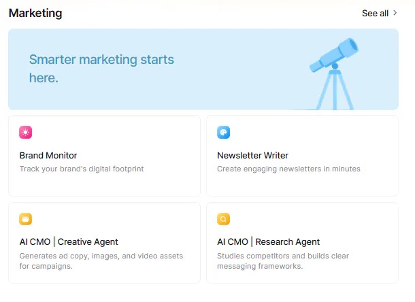Click the yellow Research Agent magnifier icon
The image size is (415, 302).
tap(224, 219)
